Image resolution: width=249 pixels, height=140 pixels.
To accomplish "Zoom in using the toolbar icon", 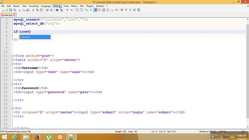I will point(67,10).
